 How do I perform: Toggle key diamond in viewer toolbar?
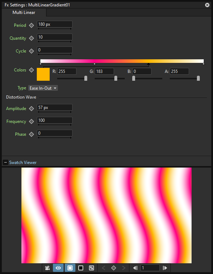point(114,268)
